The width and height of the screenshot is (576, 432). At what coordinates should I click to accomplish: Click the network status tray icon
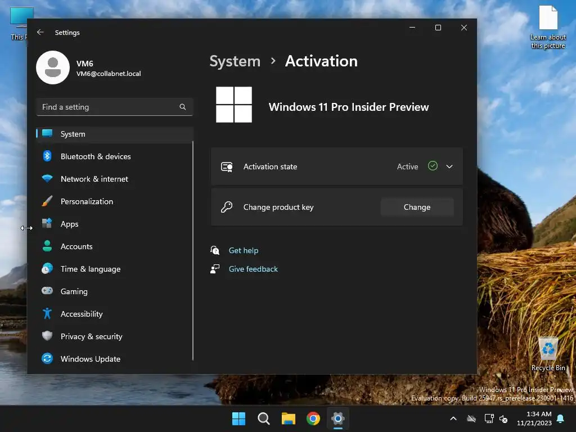tap(489, 418)
